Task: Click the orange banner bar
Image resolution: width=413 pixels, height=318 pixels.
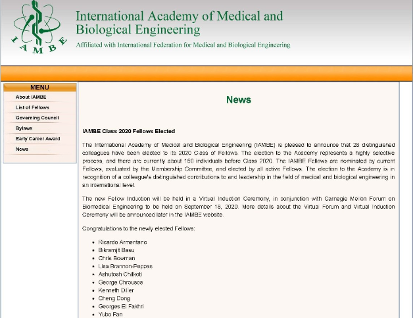Action: pos(206,73)
